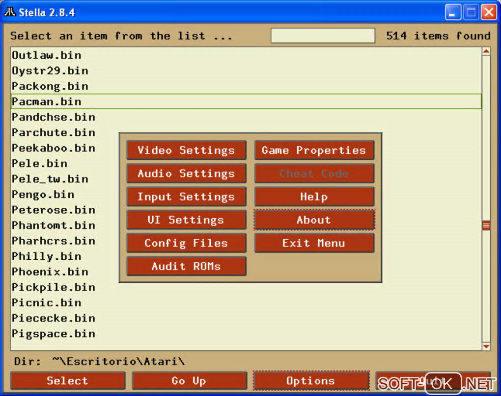Select Philly.bin in the list
Screen dimensions: 501x396
(x=65, y=256)
